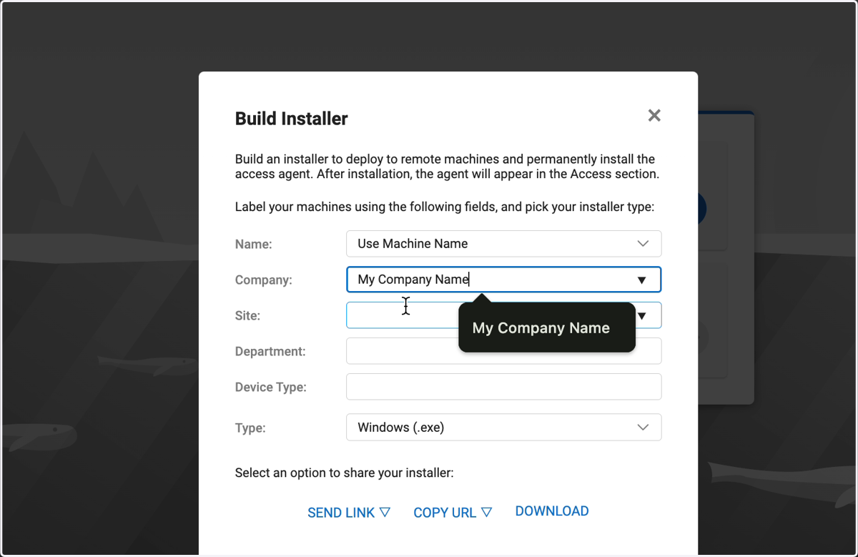The height and width of the screenshot is (557, 858).
Task: Expand the Site field arrow
Action: point(642,316)
